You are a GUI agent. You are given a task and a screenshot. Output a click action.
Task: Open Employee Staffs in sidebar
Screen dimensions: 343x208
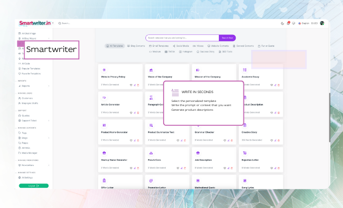[x=28, y=103]
